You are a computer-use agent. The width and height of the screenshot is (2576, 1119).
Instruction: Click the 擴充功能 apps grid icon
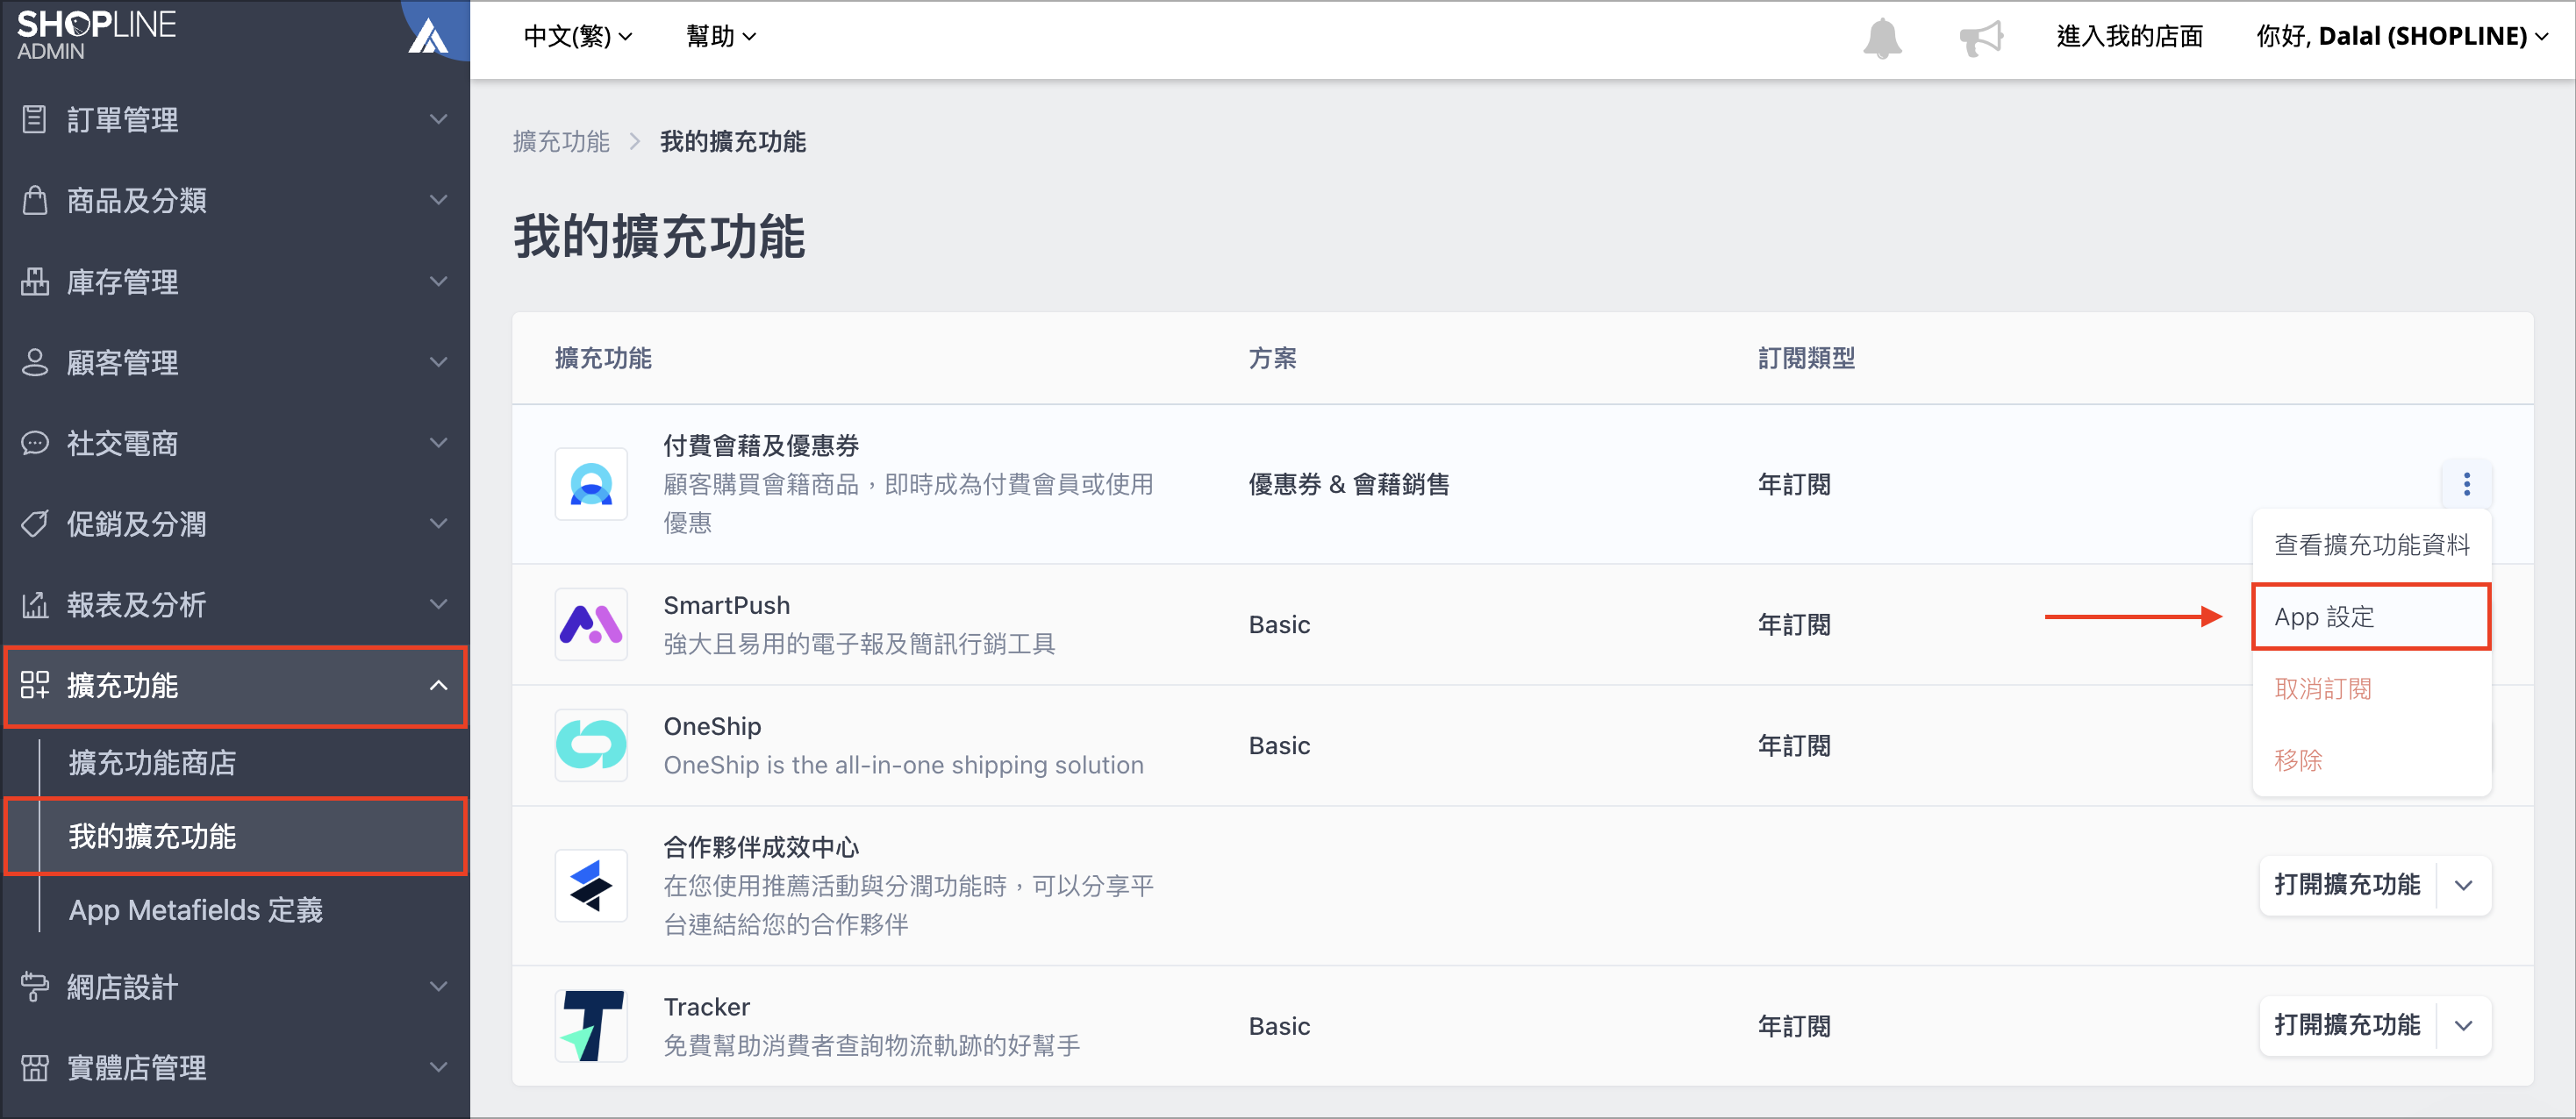[34, 686]
